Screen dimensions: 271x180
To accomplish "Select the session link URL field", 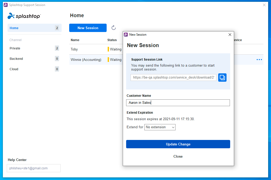I will coord(173,78).
